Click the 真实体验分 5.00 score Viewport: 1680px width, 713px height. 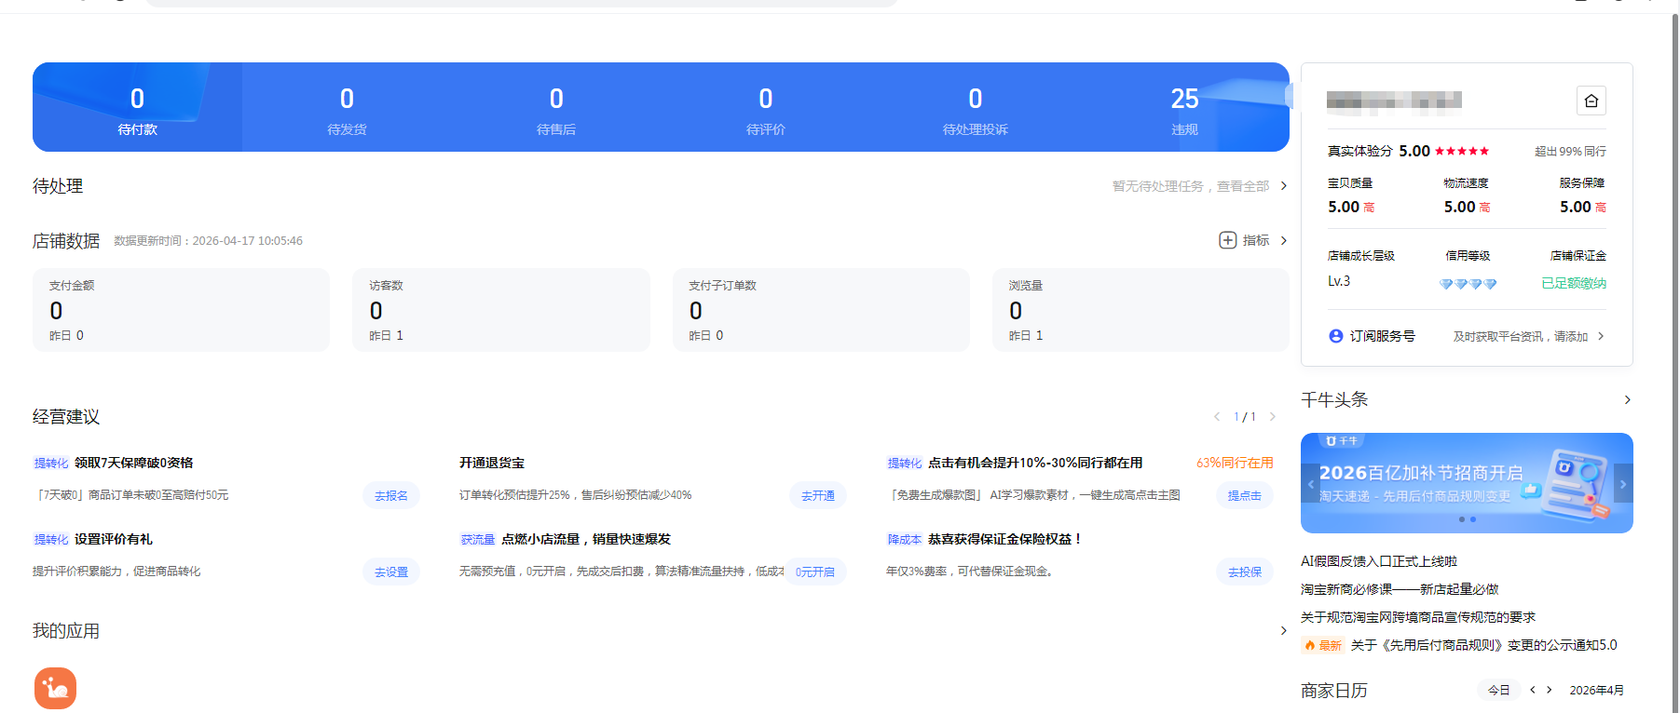point(1414,151)
